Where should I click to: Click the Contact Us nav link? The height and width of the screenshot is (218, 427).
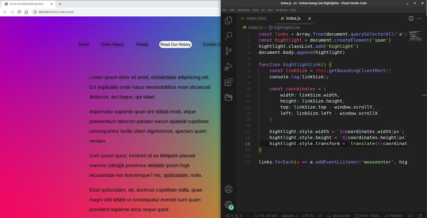click(x=211, y=44)
